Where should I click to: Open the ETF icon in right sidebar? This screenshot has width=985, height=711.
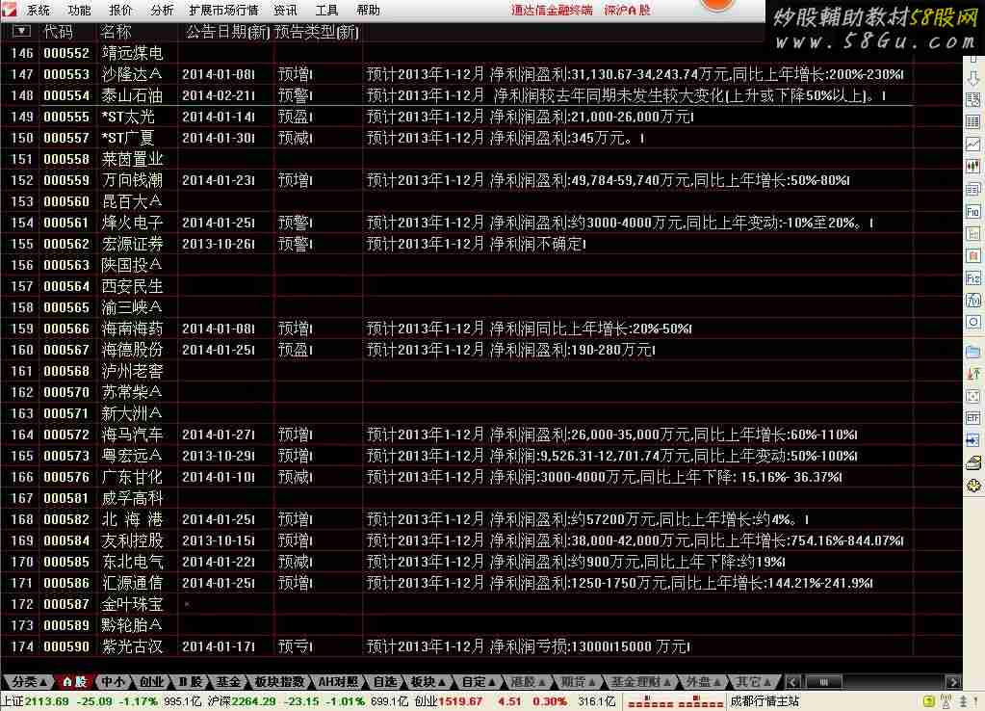pos(973,418)
